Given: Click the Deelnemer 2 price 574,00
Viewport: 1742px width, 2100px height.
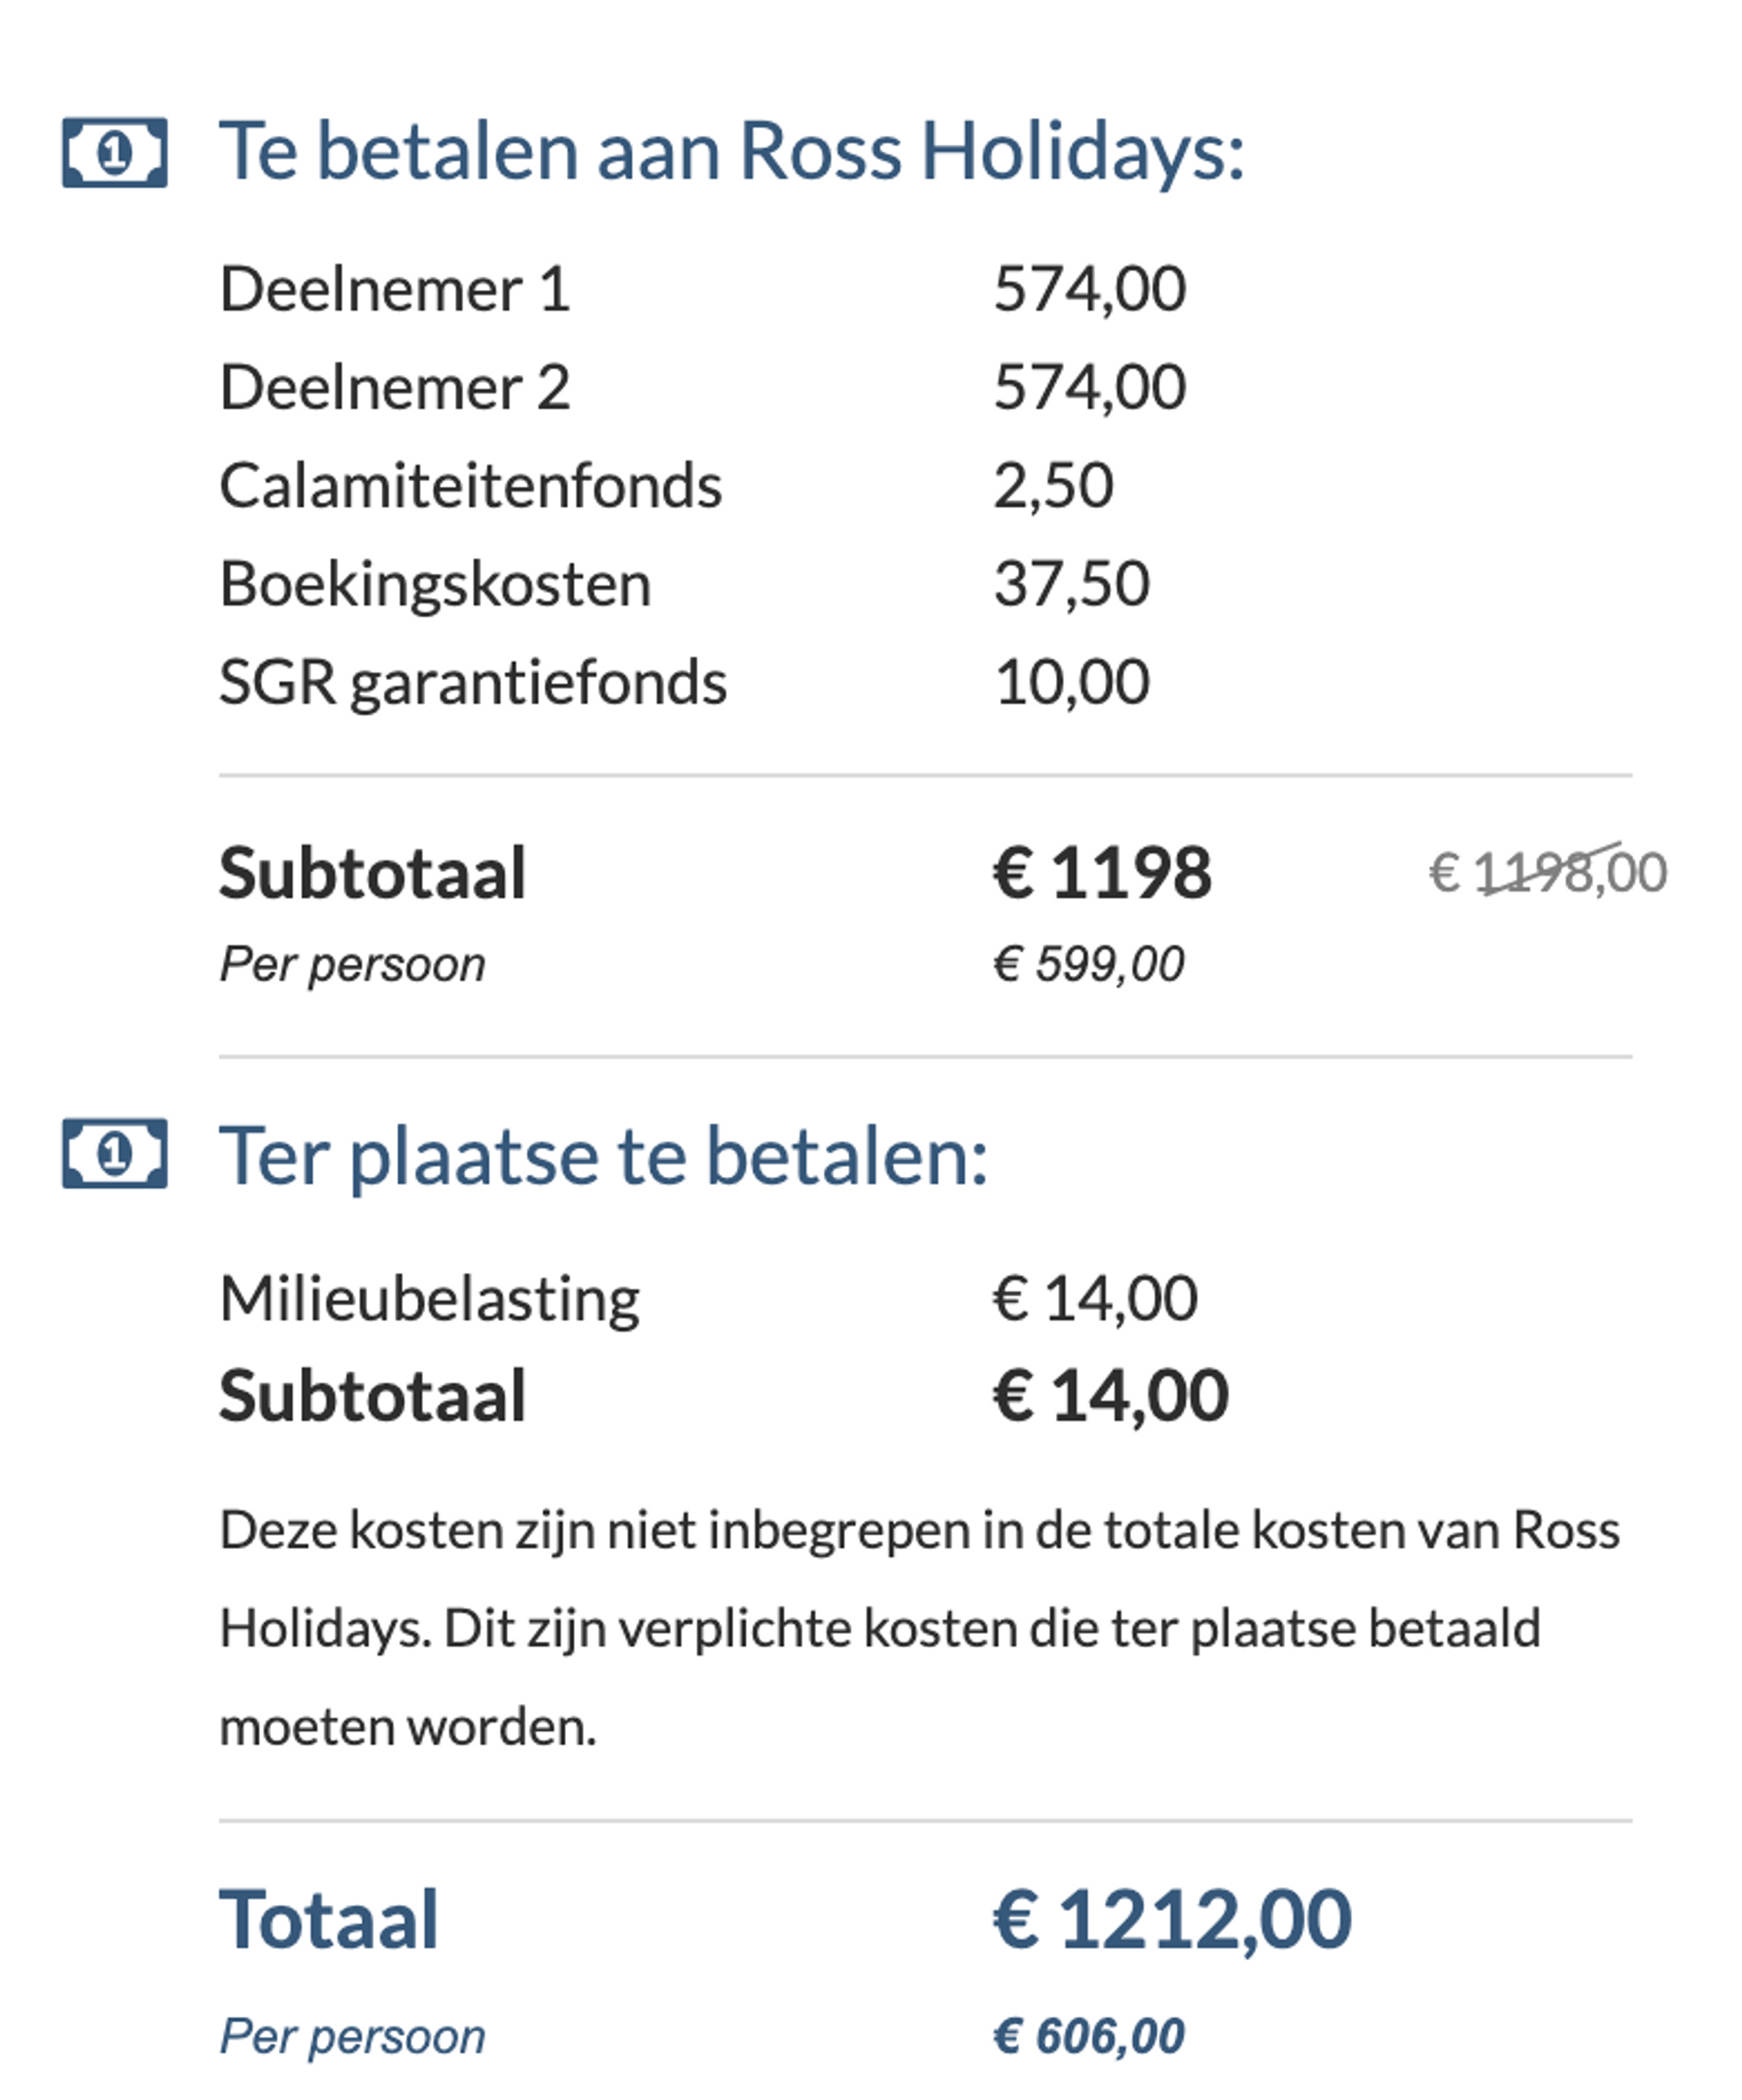Looking at the screenshot, I should pyautogui.click(x=1089, y=387).
